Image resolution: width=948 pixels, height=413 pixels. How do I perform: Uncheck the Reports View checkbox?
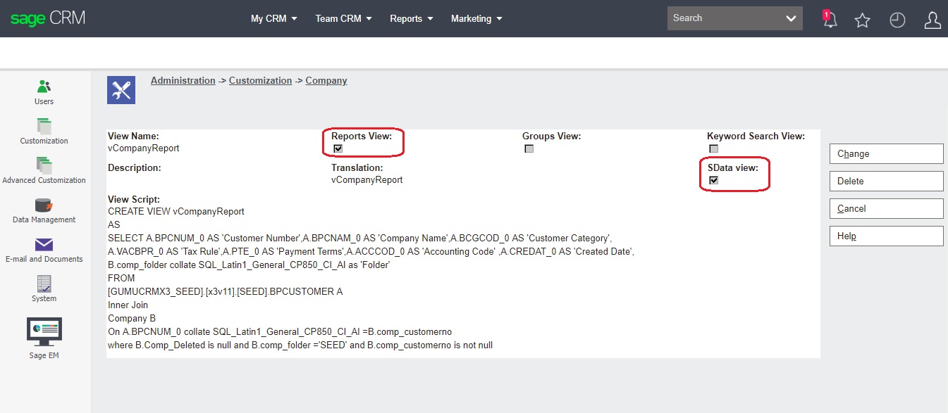[x=338, y=148]
